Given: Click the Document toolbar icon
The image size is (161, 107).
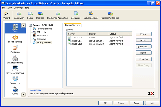Looking at the screenshot, I should (76, 15).
